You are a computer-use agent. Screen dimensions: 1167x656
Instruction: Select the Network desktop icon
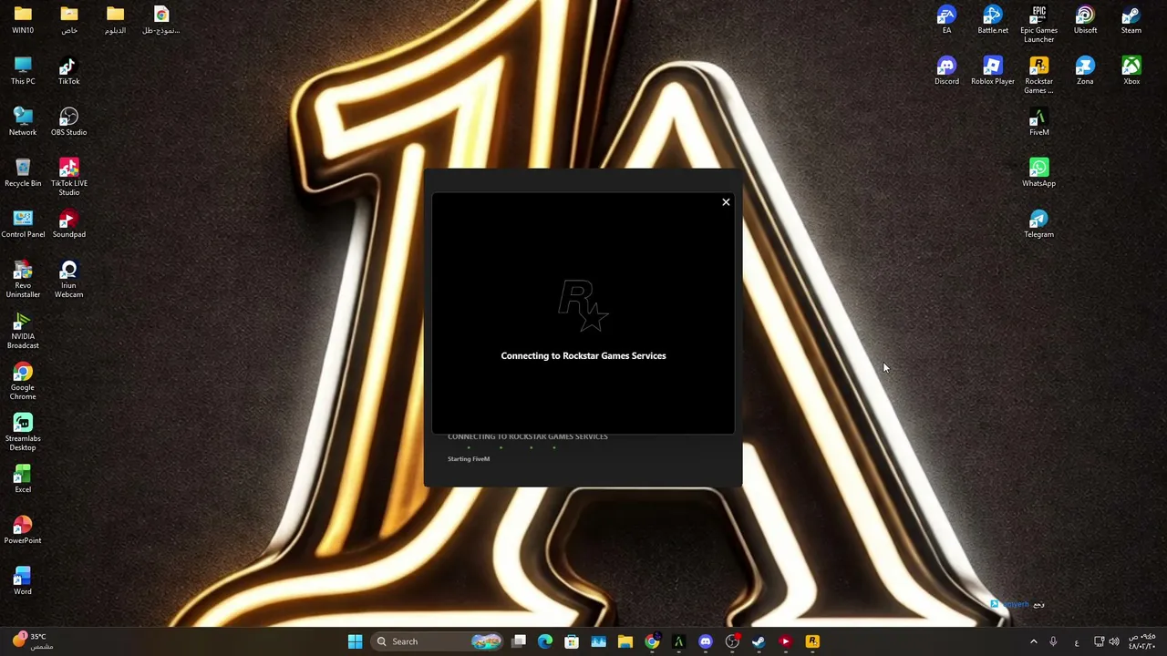[23, 122]
